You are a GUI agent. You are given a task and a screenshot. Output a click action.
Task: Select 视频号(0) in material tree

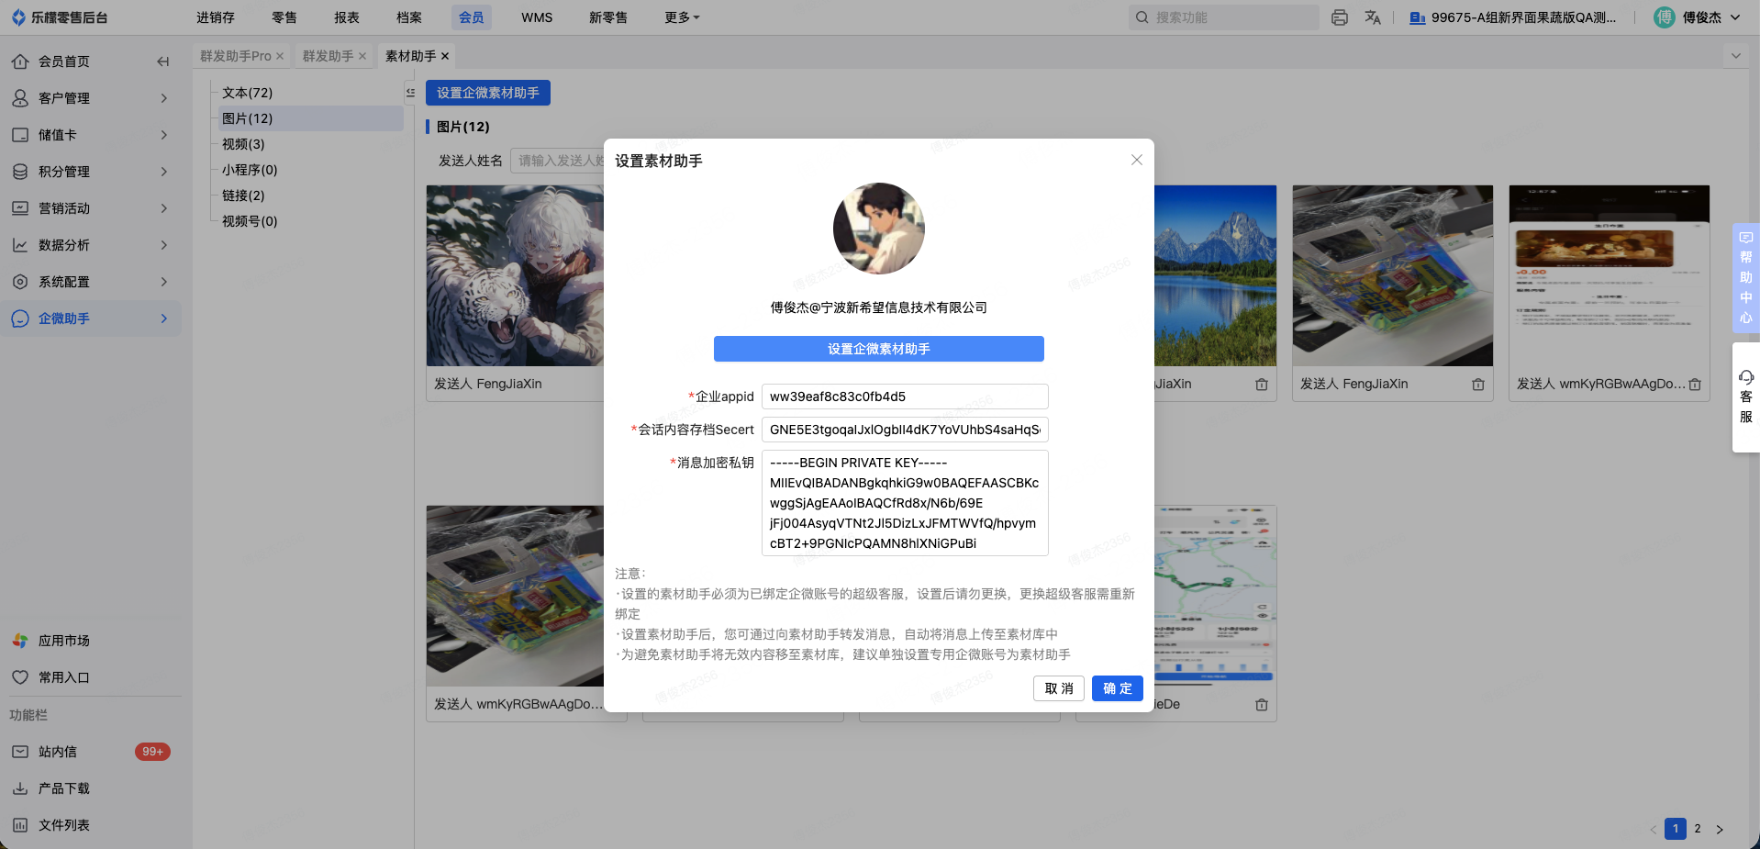[x=250, y=221]
